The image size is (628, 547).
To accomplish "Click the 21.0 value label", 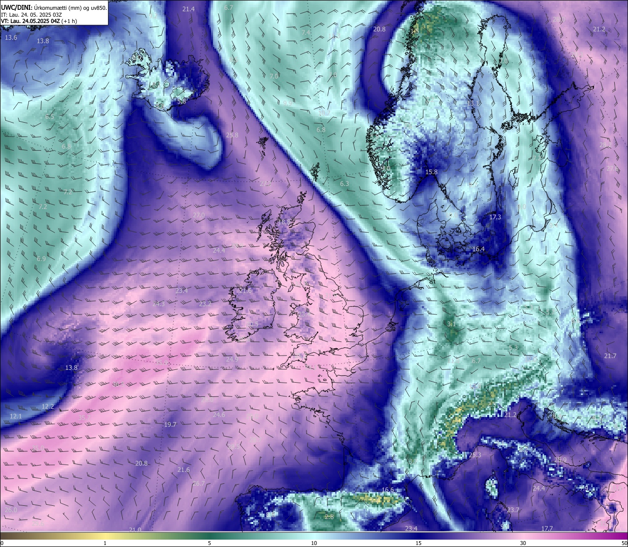I will [135, 530].
